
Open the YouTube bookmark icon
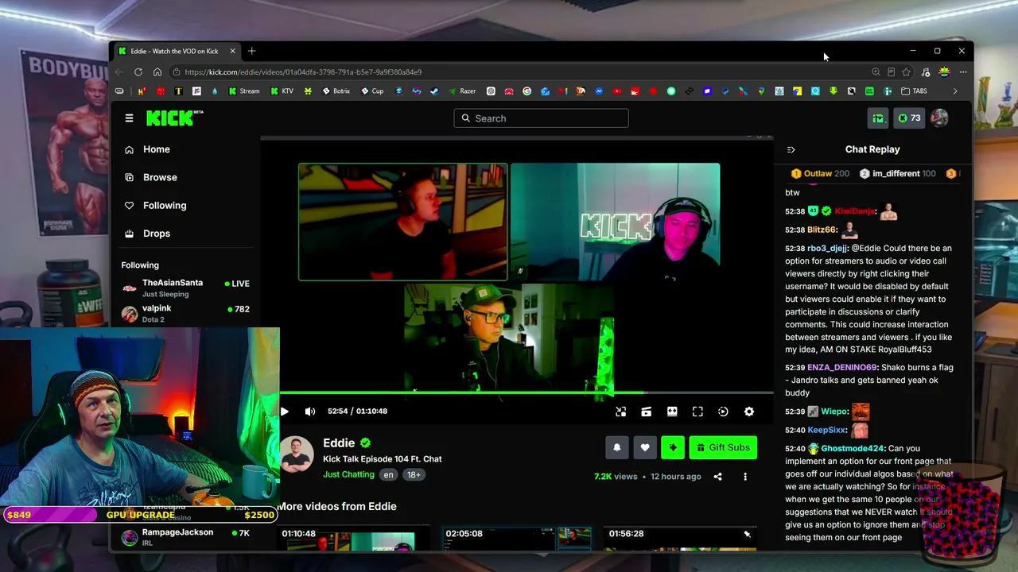pos(617,91)
